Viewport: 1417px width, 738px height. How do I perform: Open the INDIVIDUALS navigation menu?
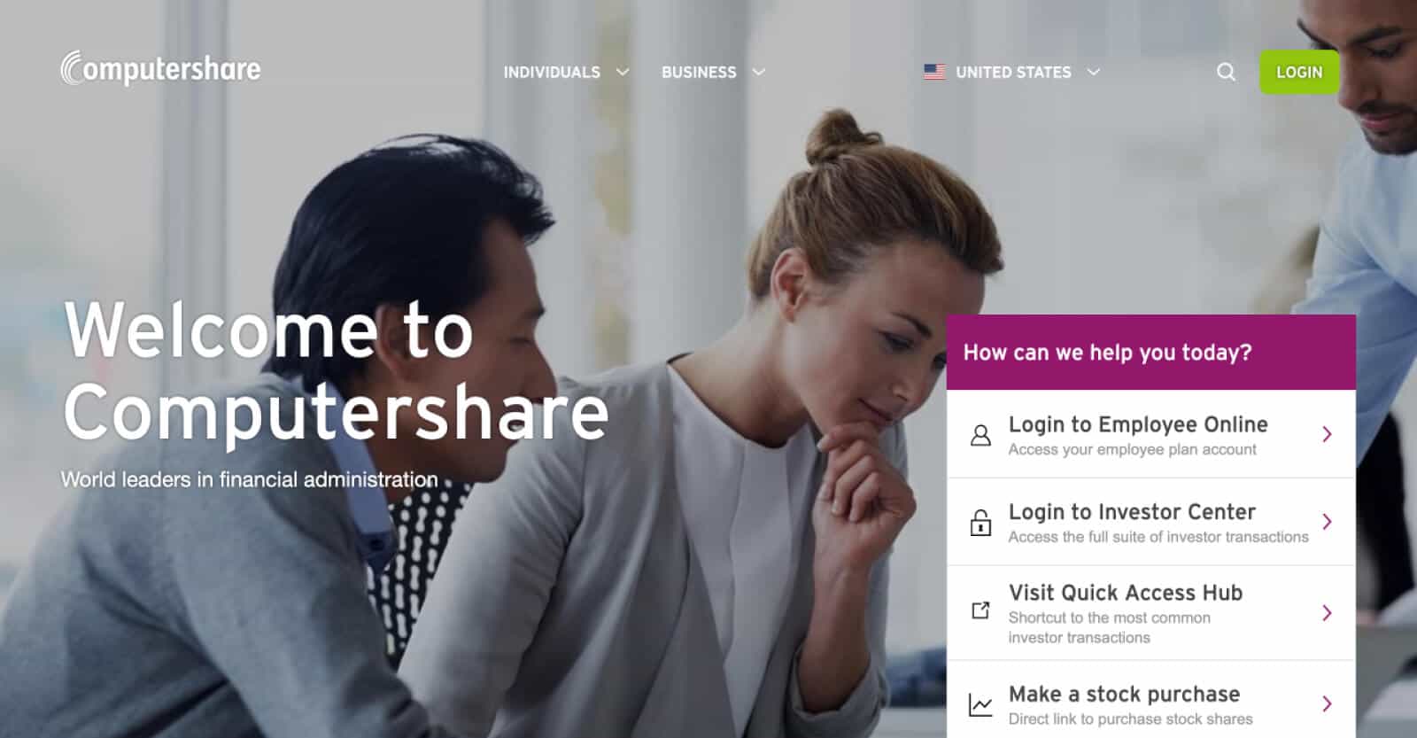click(x=552, y=73)
